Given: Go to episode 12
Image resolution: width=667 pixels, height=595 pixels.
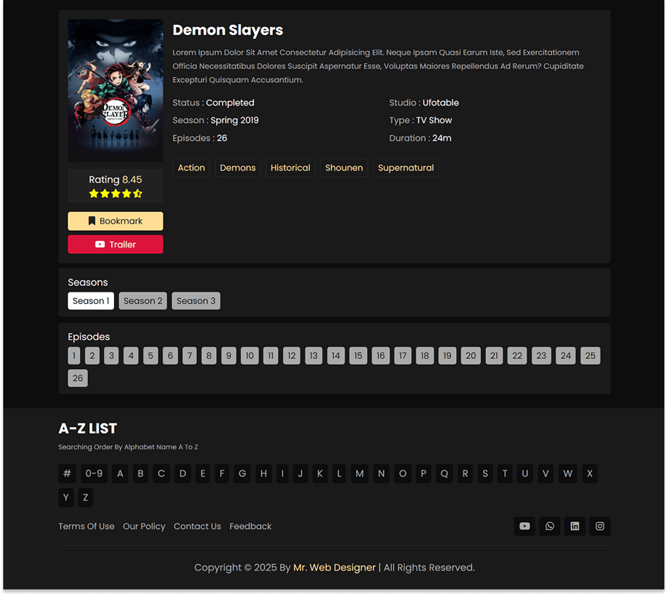Looking at the screenshot, I should coord(292,356).
